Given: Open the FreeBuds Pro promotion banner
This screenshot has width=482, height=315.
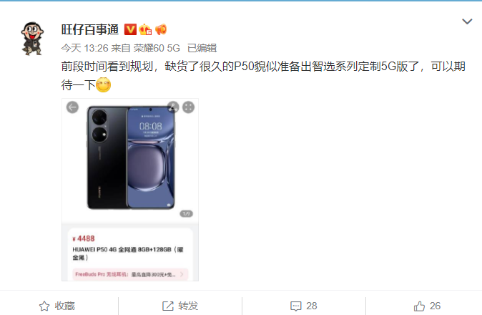Looking at the screenshot, I should (x=130, y=274).
